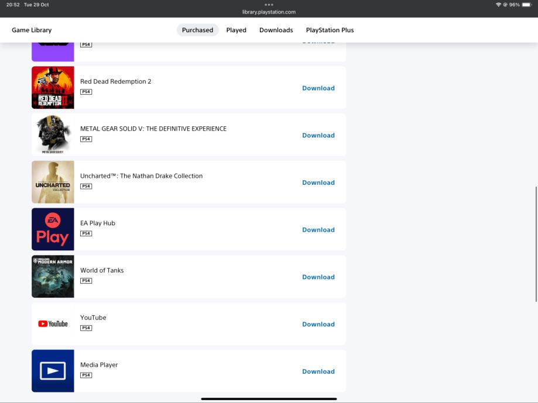Image resolution: width=538 pixels, height=403 pixels.
Task: Select the YouTube logo icon
Action: pyautogui.click(x=53, y=324)
